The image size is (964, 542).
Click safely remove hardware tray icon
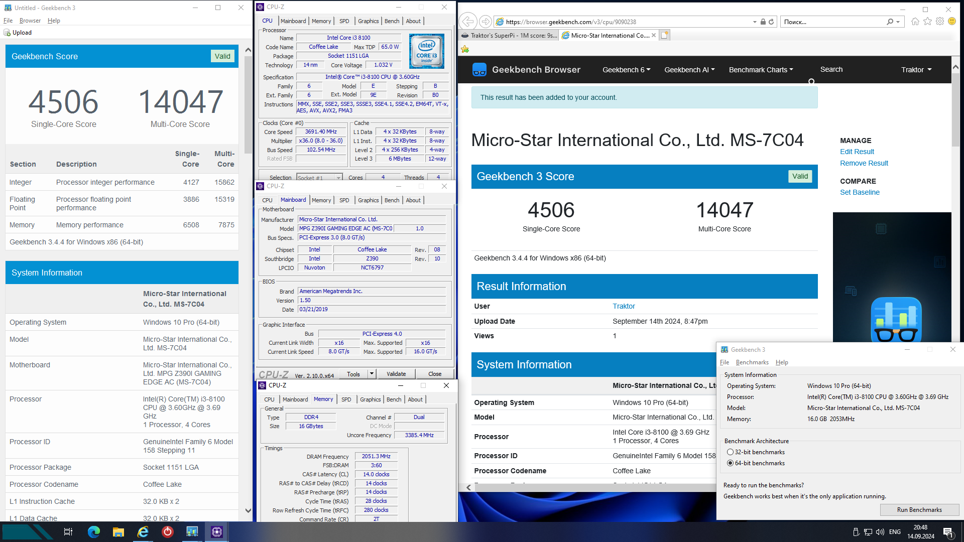coord(856,532)
